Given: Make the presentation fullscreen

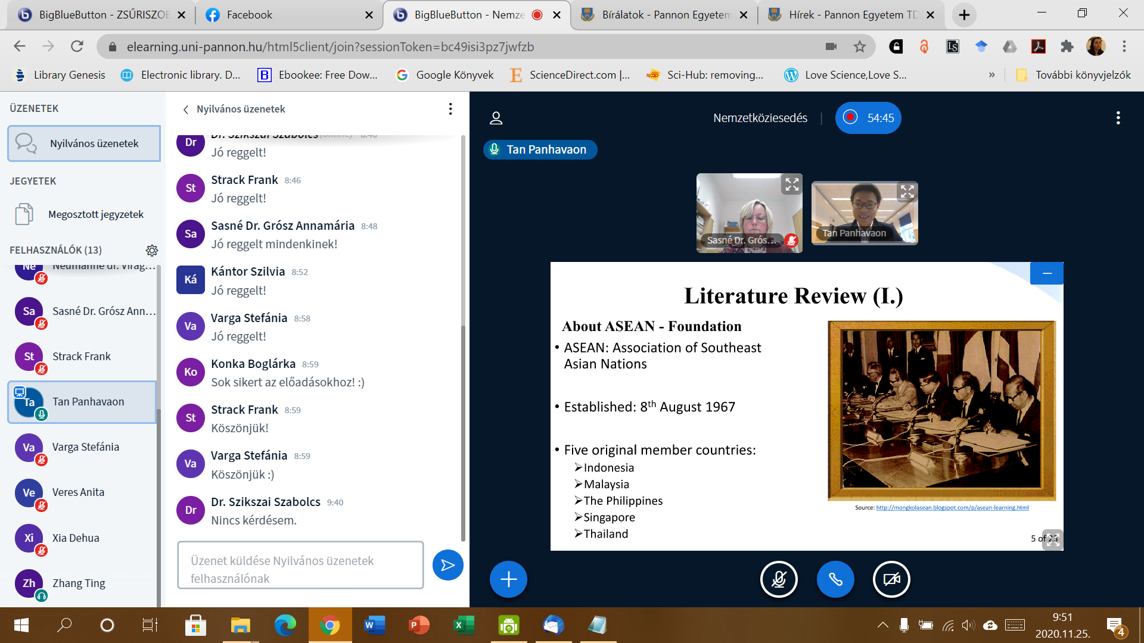Looking at the screenshot, I should pos(1053,539).
